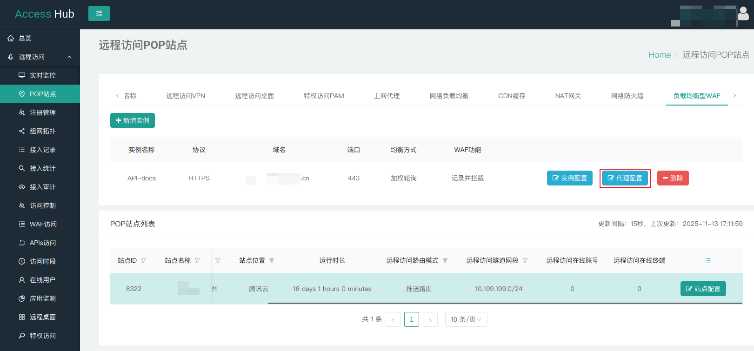Open 实例配置 for API-docs

(570, 178)
